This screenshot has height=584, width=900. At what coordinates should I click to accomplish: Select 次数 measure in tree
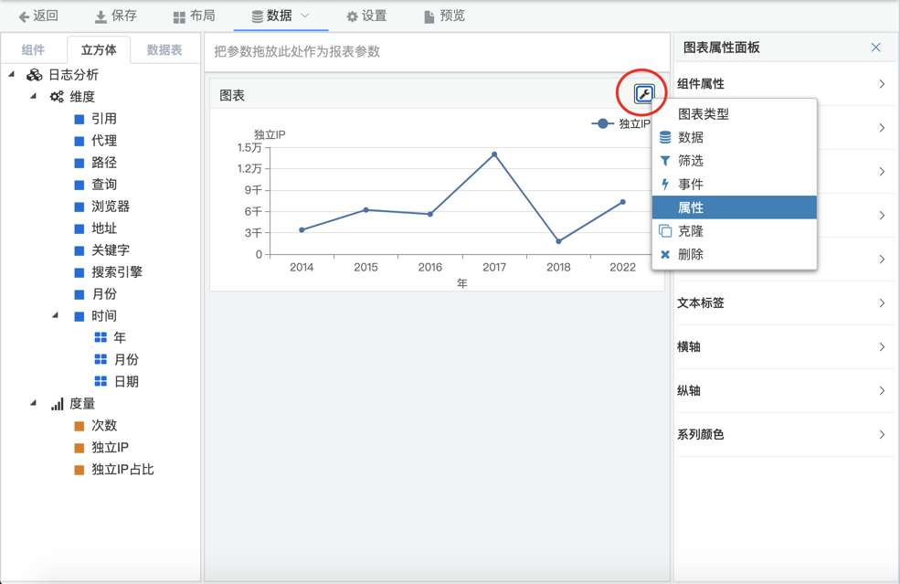(x=104, y=426)
